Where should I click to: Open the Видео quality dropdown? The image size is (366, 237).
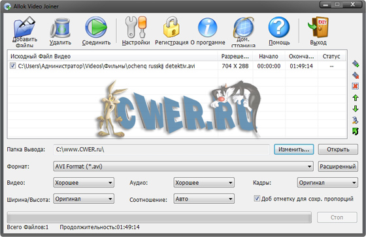click(x=84, y=182)
